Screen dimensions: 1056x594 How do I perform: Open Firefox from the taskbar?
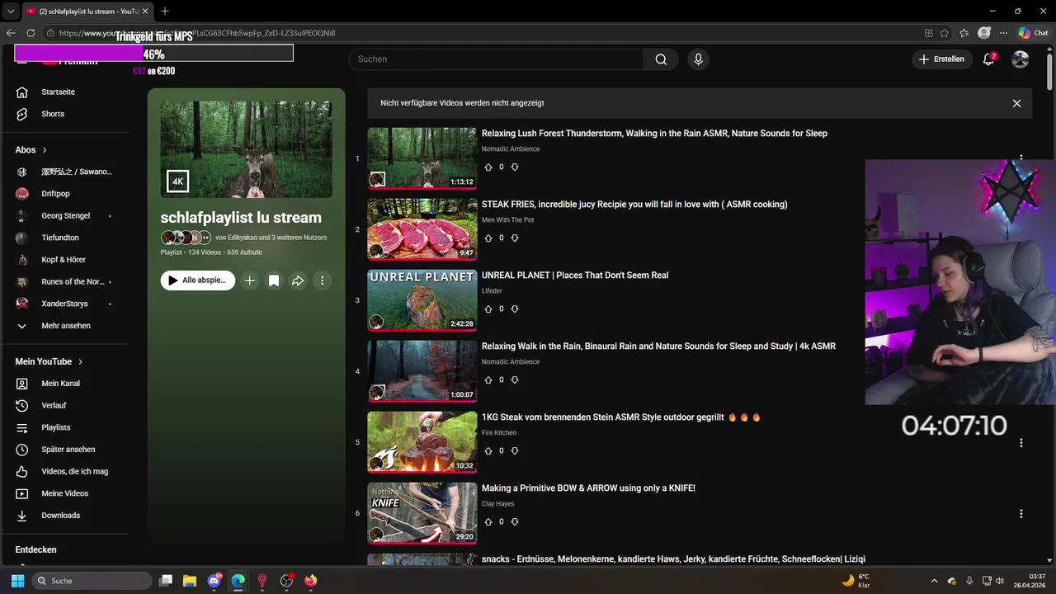point(310,581)
